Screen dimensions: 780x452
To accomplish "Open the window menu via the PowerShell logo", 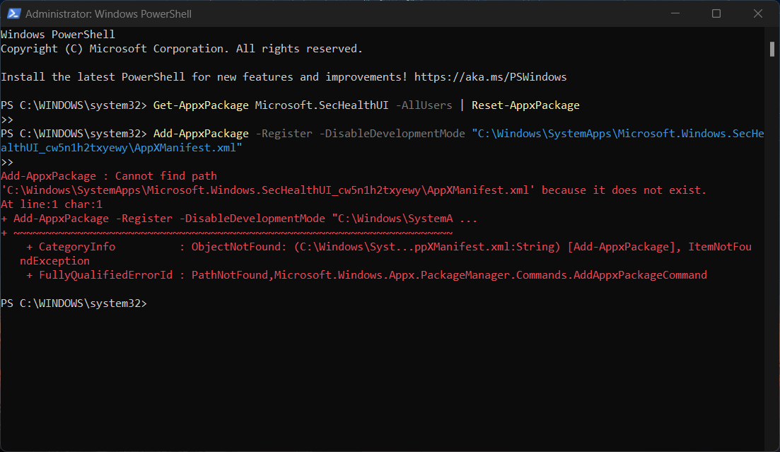I will (14, 13).
